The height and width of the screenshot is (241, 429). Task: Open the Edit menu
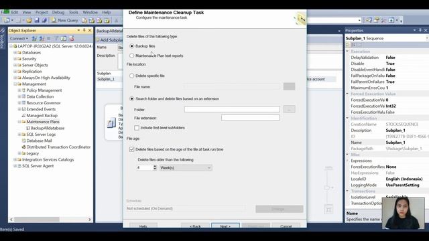(x=15, y=12)
